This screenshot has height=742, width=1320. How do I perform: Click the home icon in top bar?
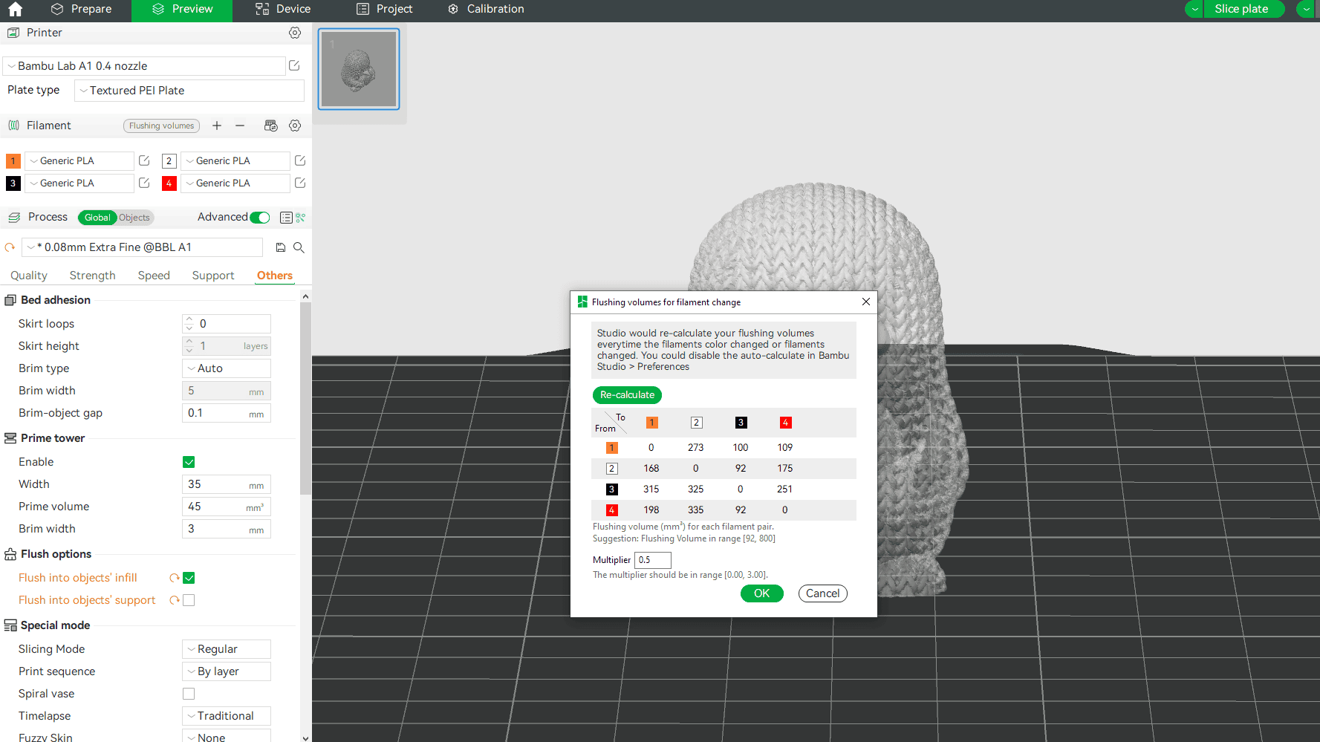(x=15, y=10)
